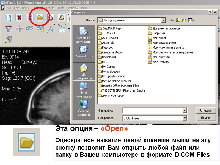Image resolution: width=220 pixels, height=165 pixels.
Task: Select the Мои рисунки folder
Action: click(x=159, y=57)
